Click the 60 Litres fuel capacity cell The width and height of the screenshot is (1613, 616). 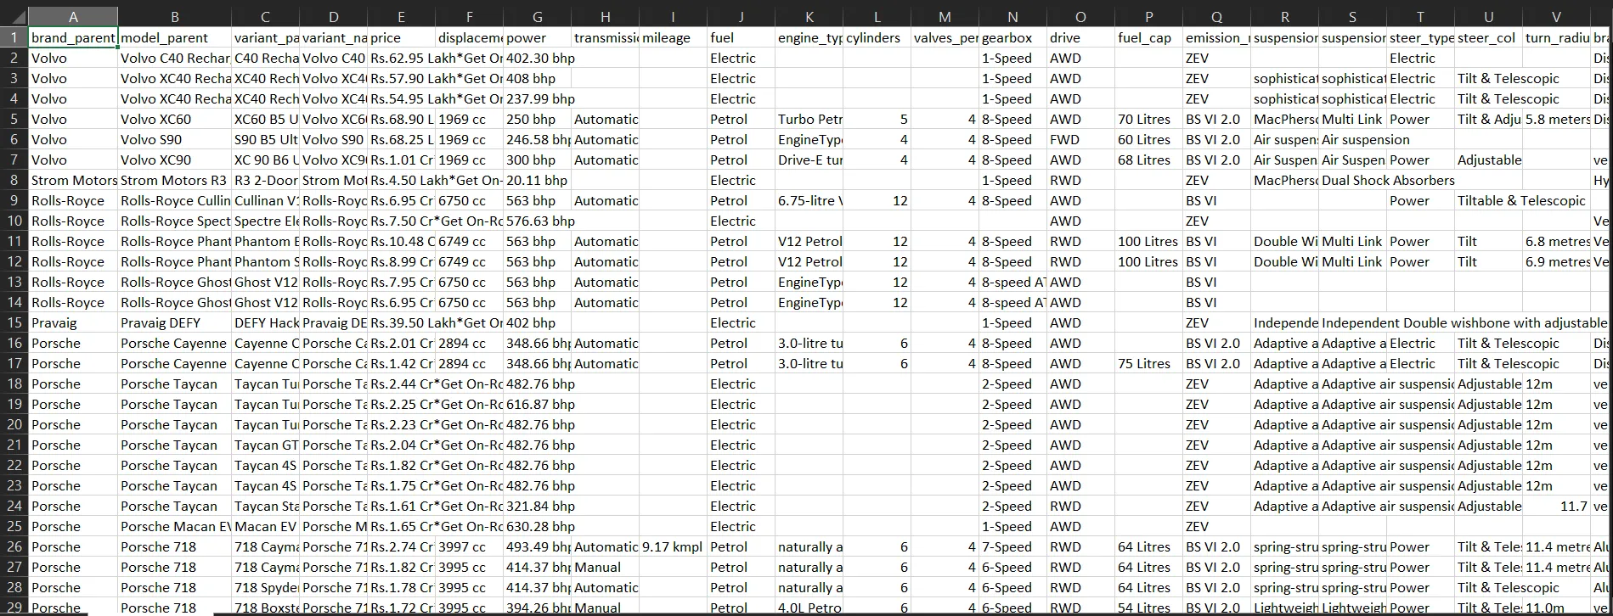pyautogui.click(x=1148, y=139)
